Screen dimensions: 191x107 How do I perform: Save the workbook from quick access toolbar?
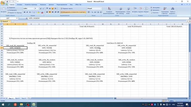[x=7, y=1]
